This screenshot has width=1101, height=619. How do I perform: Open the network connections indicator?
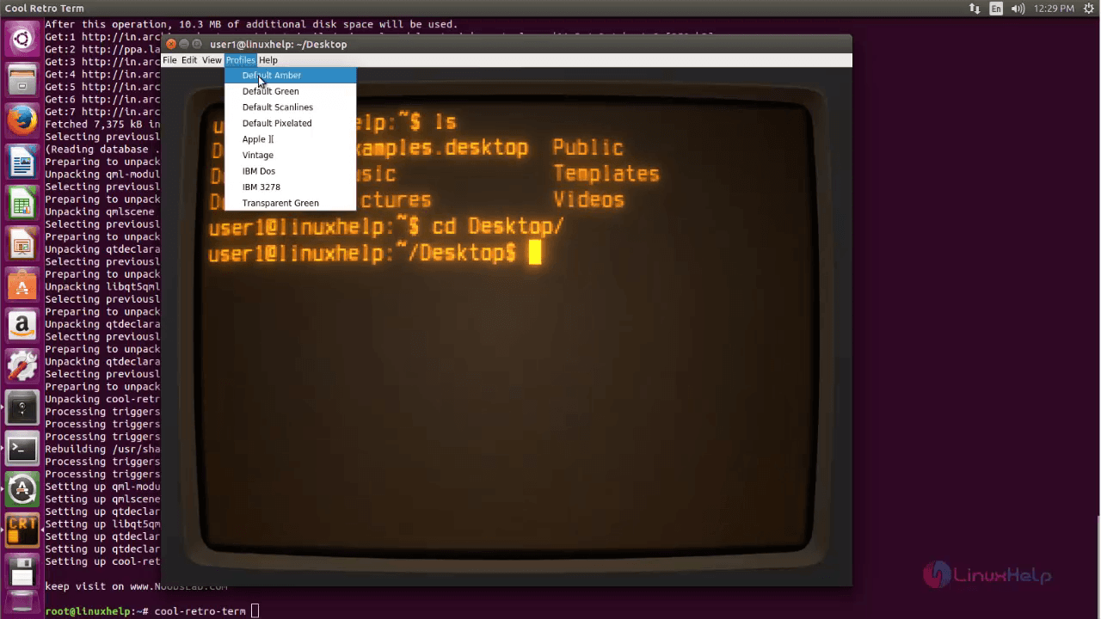point(975,9)
